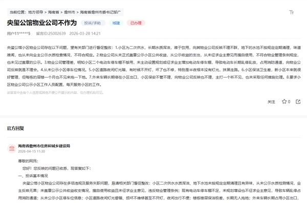Click the message ID 留言ID:25002639
Image resolution: width=307 pixels, height=203 pixels.
point(51,33)
